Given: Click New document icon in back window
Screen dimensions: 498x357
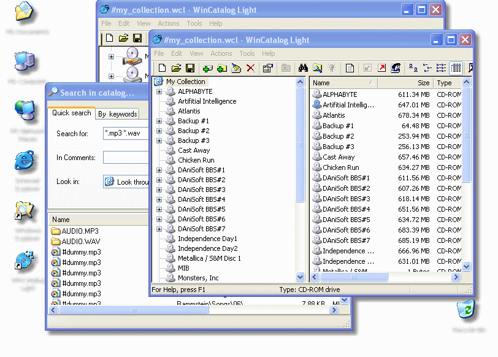Looking at the screenshot, I should tap(109, 38).
